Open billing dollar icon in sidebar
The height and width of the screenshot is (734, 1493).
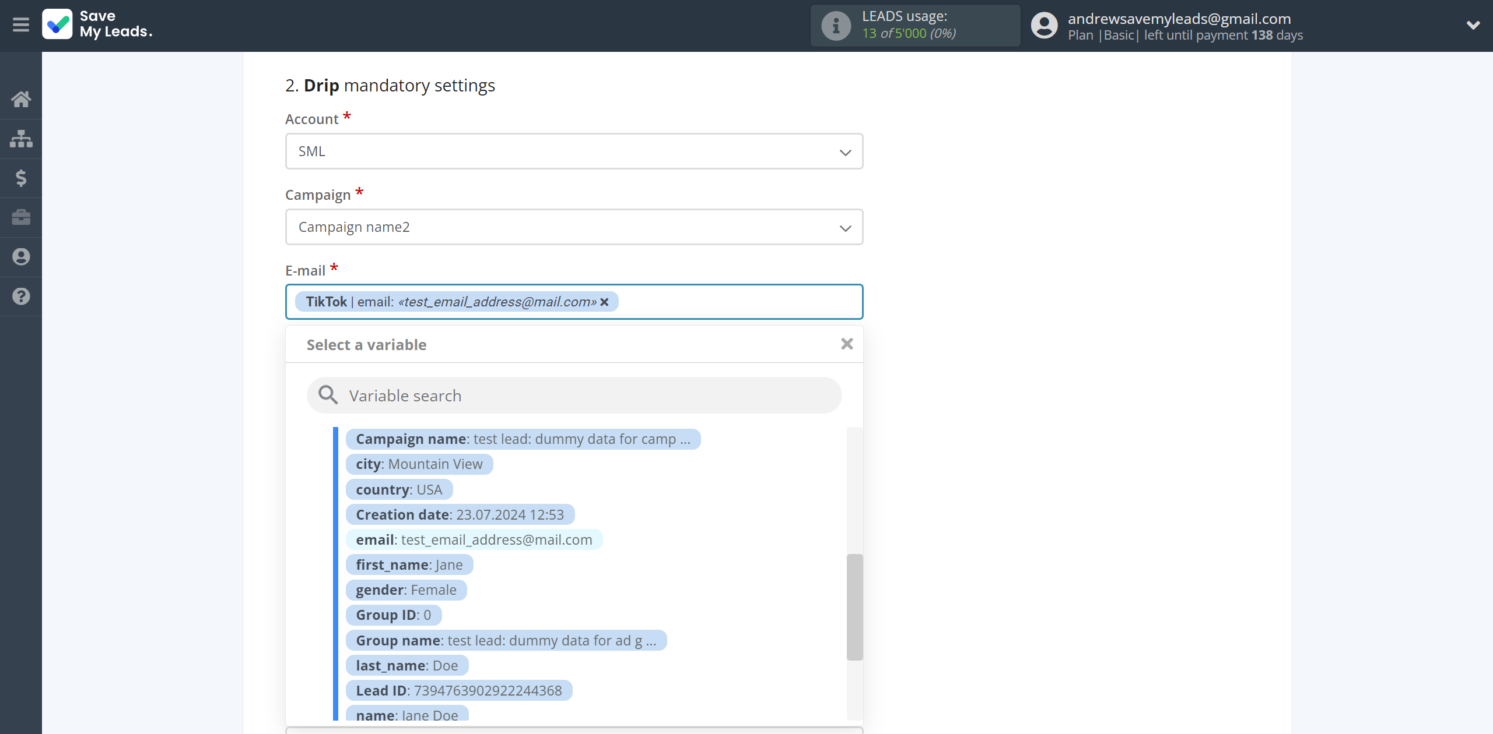pyautogui.click(x=21, y=178)
